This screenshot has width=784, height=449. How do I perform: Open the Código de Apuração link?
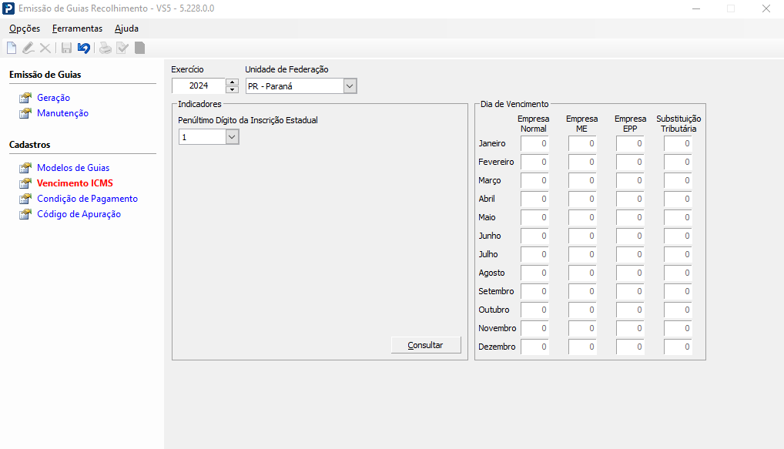[x=79, y=214]
